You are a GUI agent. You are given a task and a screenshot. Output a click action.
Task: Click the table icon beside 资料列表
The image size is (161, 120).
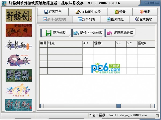80,19
